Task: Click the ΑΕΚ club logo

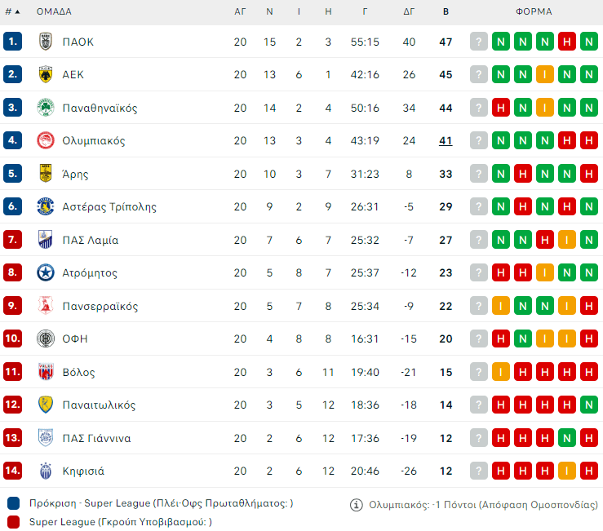Action: click(46, 75)
